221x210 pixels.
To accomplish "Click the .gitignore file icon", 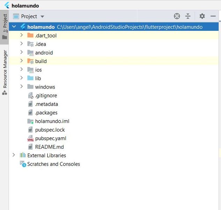I will [x=31, y=96].
